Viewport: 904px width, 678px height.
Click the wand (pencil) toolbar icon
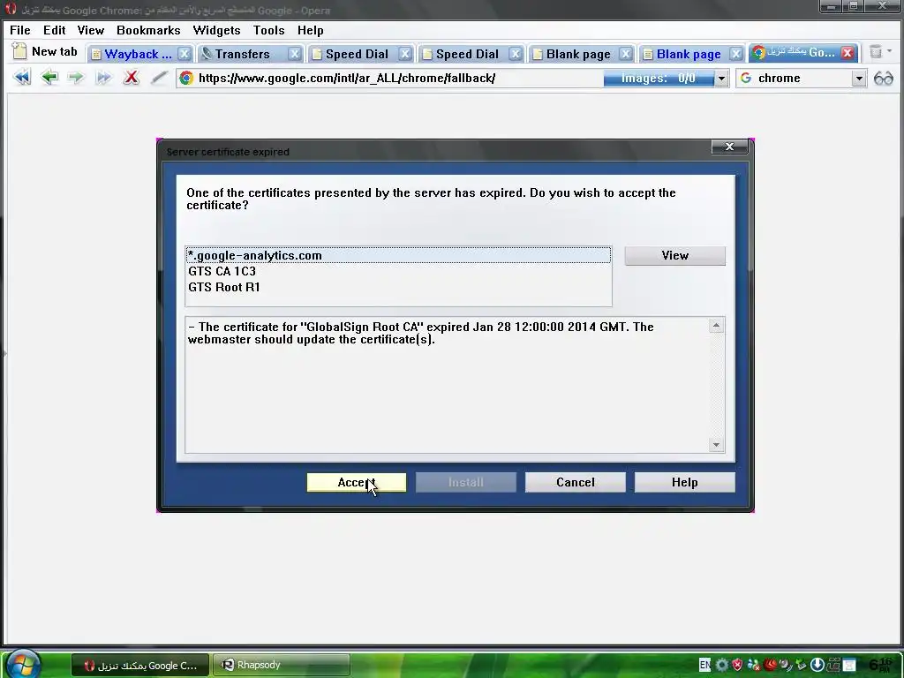pyautogui.click(x=159, y=78)
